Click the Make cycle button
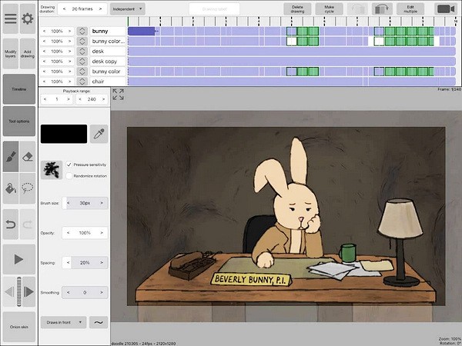Image resolution: width=462 pixels, height=346 pixels. click(x=330, y=8)
